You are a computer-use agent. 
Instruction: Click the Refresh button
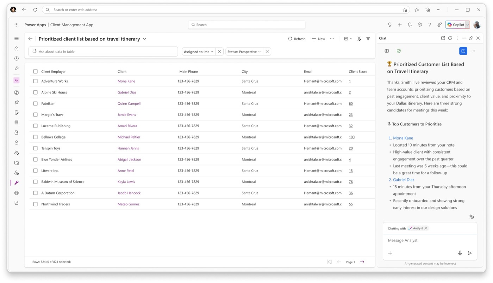(297, 39)
